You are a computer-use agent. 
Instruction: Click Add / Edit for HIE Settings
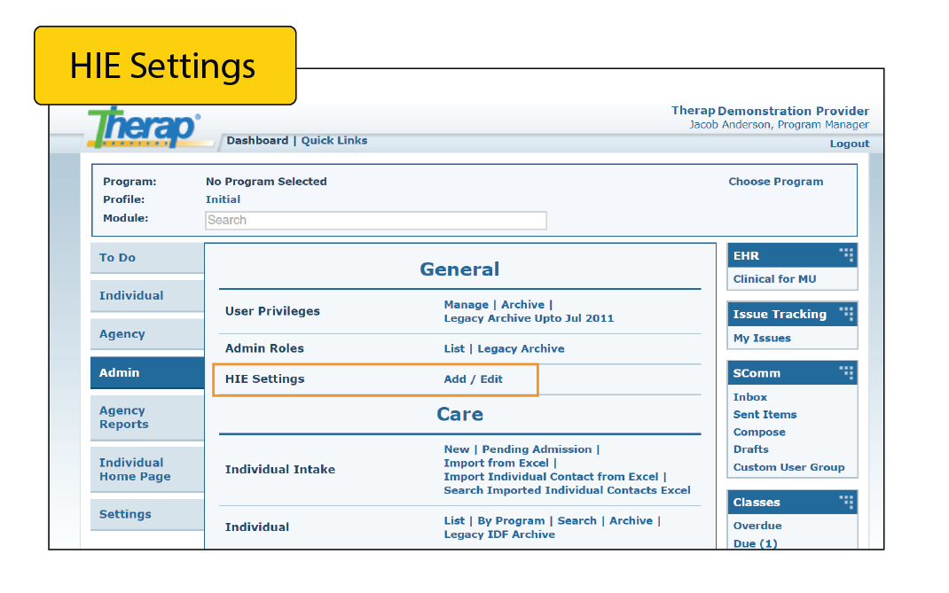pyautogui.click(x=473, y=379)
